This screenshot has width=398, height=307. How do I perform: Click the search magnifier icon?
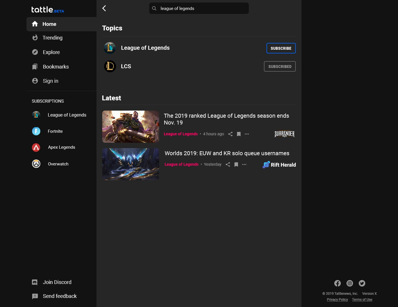(154, 8)
